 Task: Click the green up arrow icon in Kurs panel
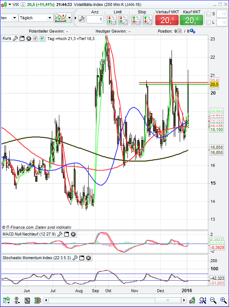click(x=42, y=39)
